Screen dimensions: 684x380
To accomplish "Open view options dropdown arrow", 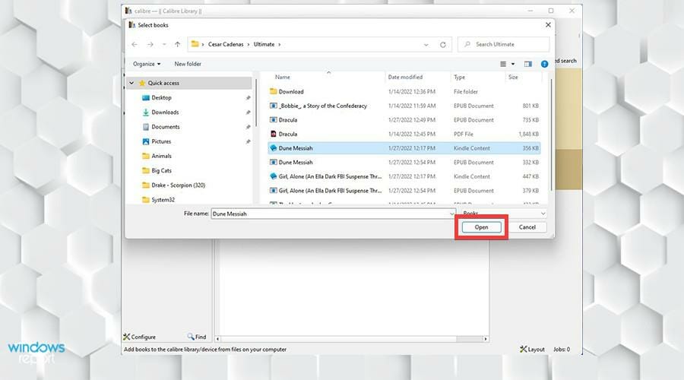I will tap(513, 64).
